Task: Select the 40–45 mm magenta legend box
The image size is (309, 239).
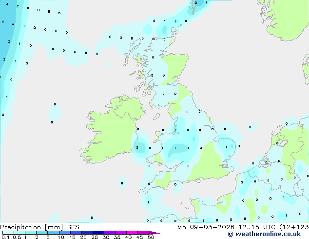Action: 132,233
